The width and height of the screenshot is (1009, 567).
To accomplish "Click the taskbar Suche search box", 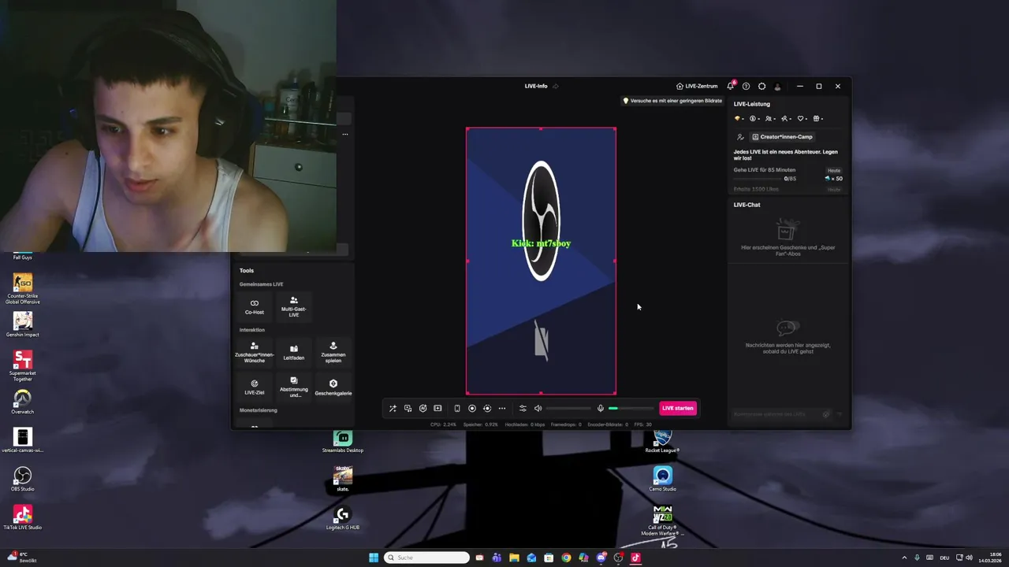I will point(426,558).
